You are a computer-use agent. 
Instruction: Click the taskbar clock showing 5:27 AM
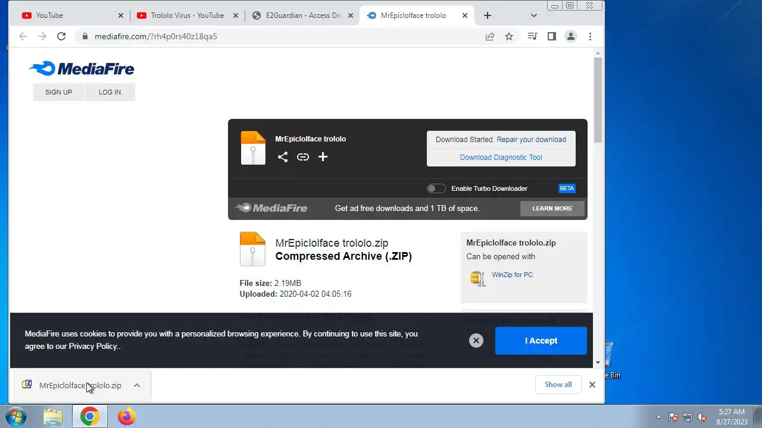(x=732, y=416)
